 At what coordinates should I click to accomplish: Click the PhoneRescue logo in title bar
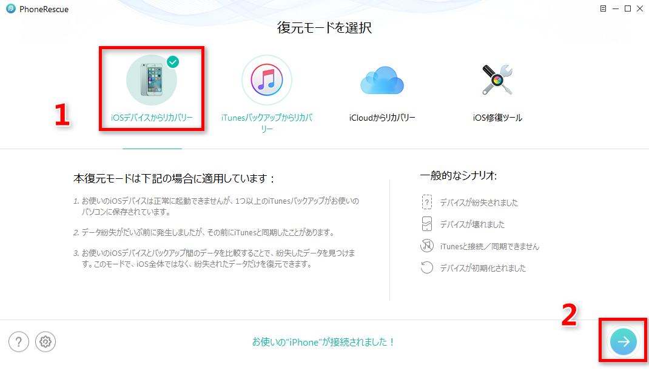[11, 8]
